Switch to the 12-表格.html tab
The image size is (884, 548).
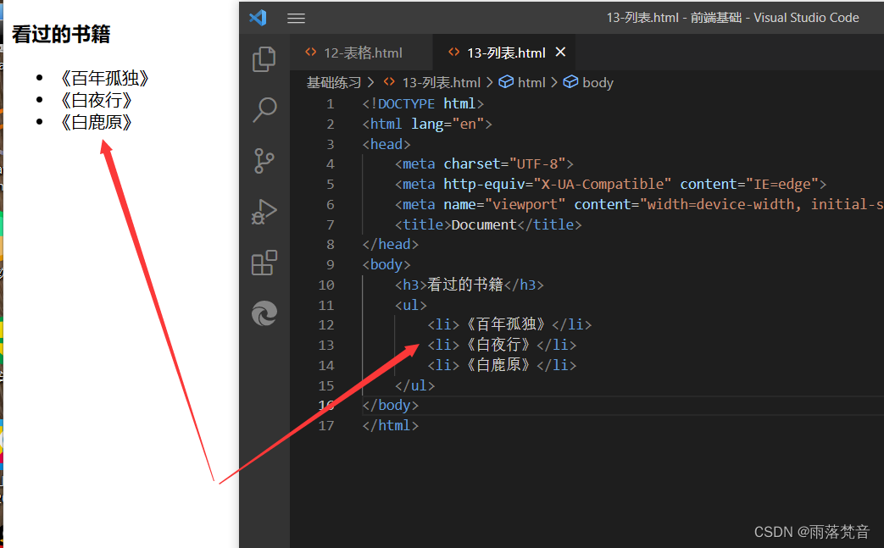click(363, 53)
